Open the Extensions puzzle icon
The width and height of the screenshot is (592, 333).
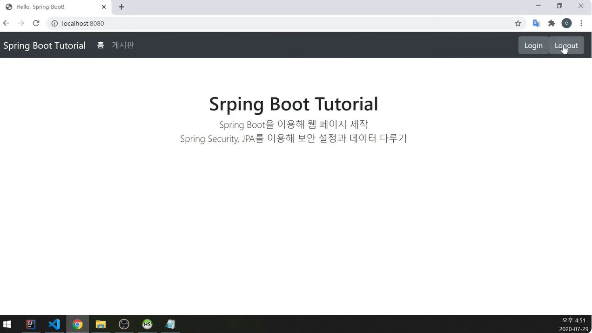552,23
